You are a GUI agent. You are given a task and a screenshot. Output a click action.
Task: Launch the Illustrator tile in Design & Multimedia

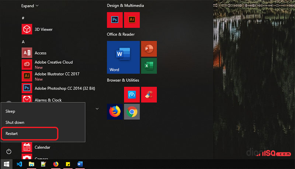tap(132, 20)
